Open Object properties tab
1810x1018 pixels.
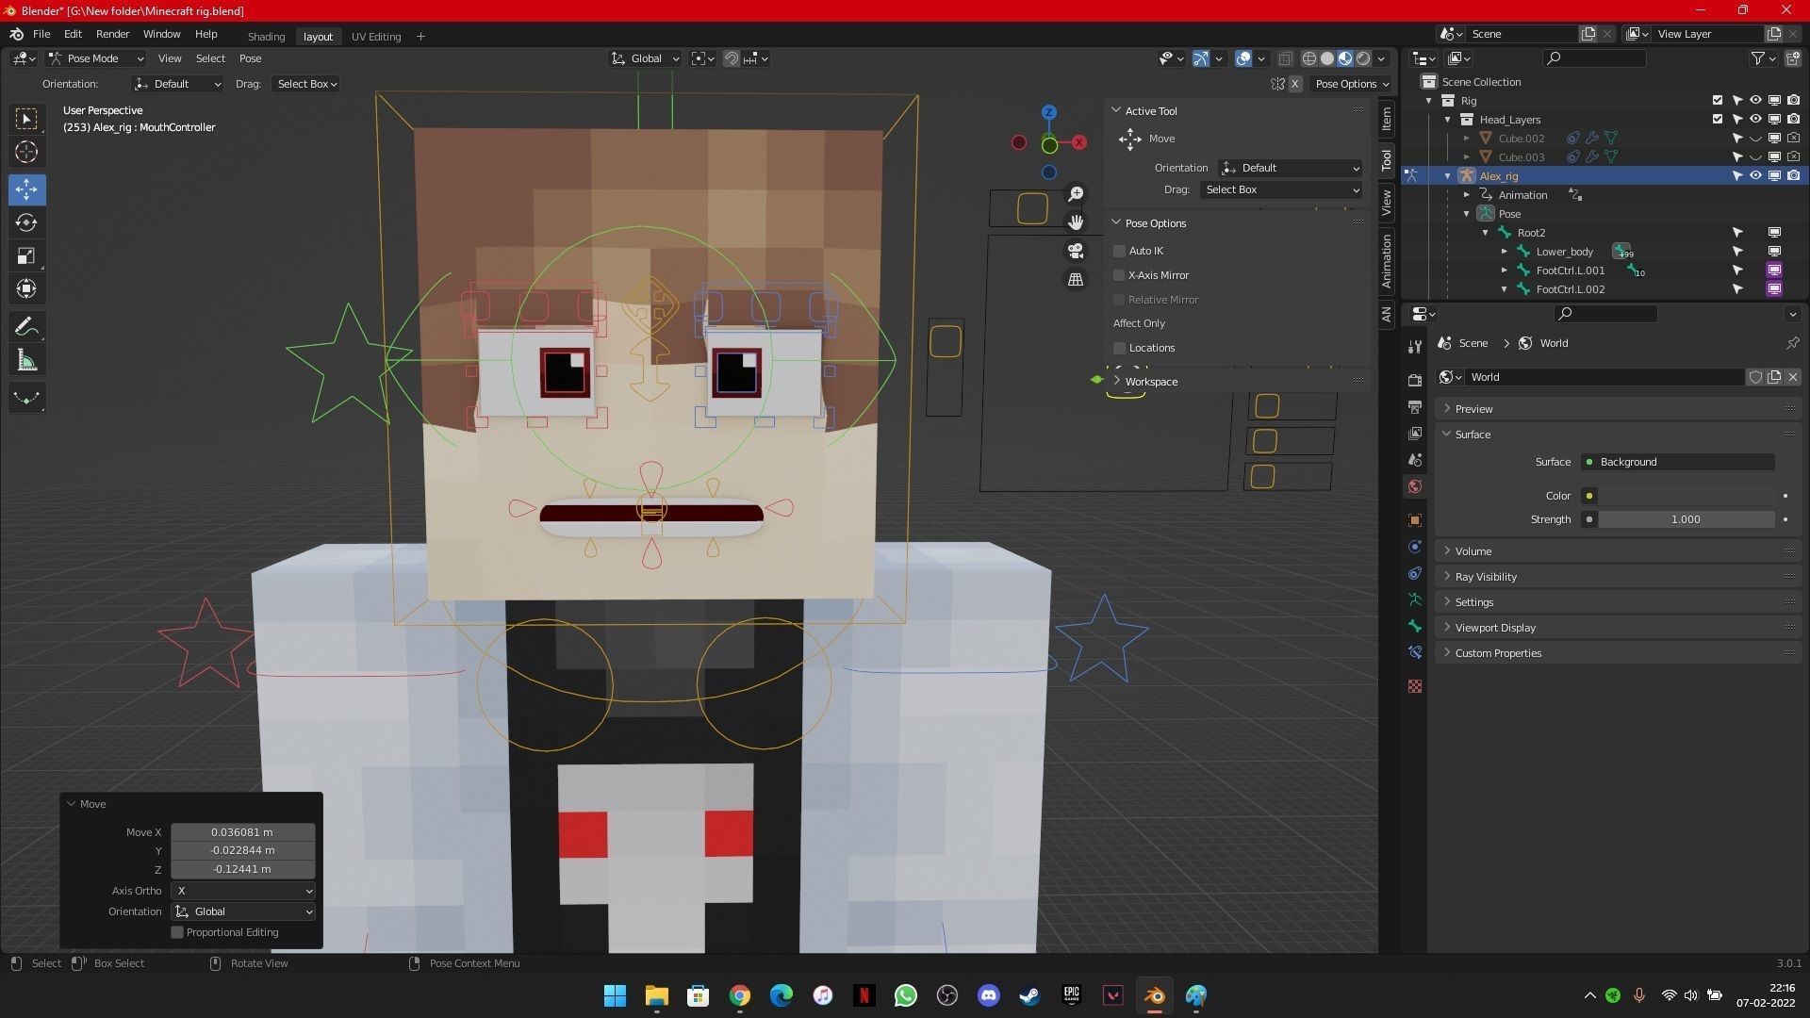(1415, 520)
